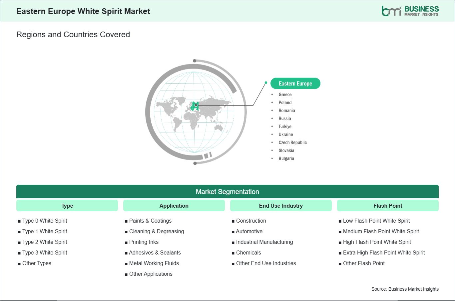Screen dimensions: 455x301
Task: Click 'Regions and Countries Covered' heading
Action: click(73, 35)
